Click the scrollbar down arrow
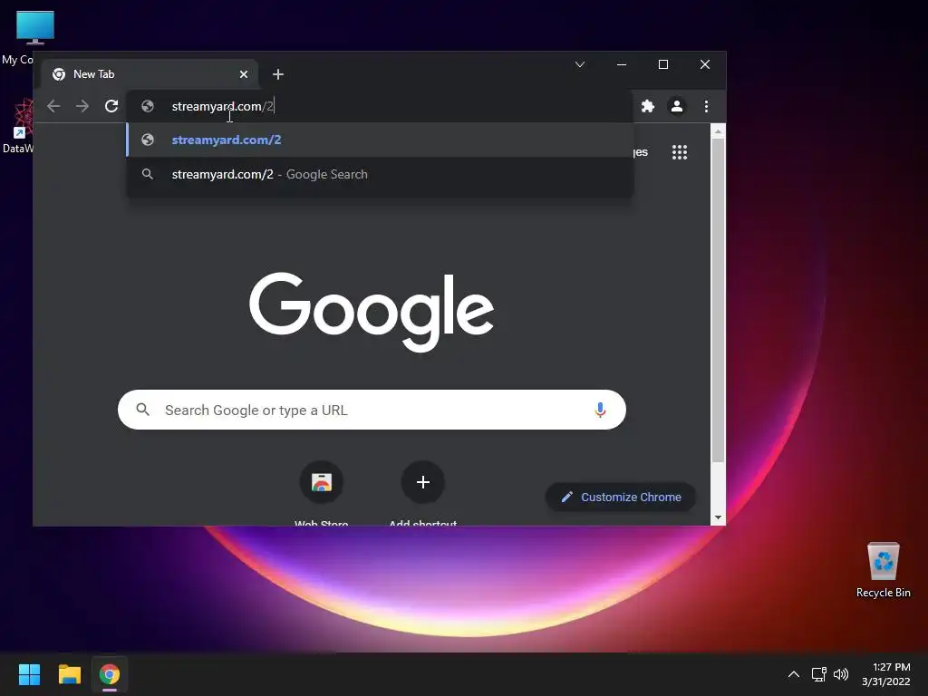This screenshot has width=928, height=696. coord(718,517)
